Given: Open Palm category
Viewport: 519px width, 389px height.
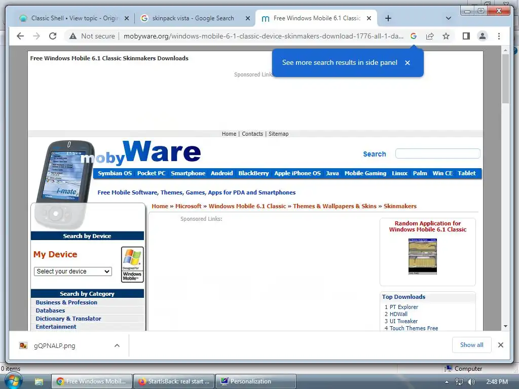Looking at the screenshot, I should pyautogui.click(x=420, y=173).
